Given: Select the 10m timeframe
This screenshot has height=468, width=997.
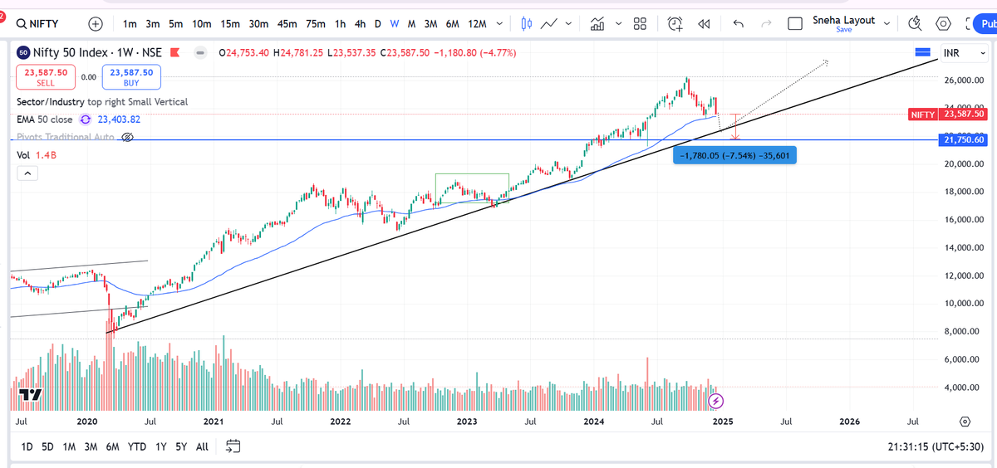Looking at the screenshot, I should point(202,24).
